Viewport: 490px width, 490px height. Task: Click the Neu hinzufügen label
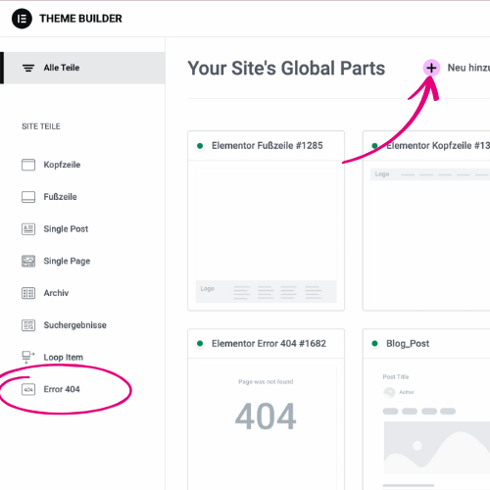click(468, 68)
